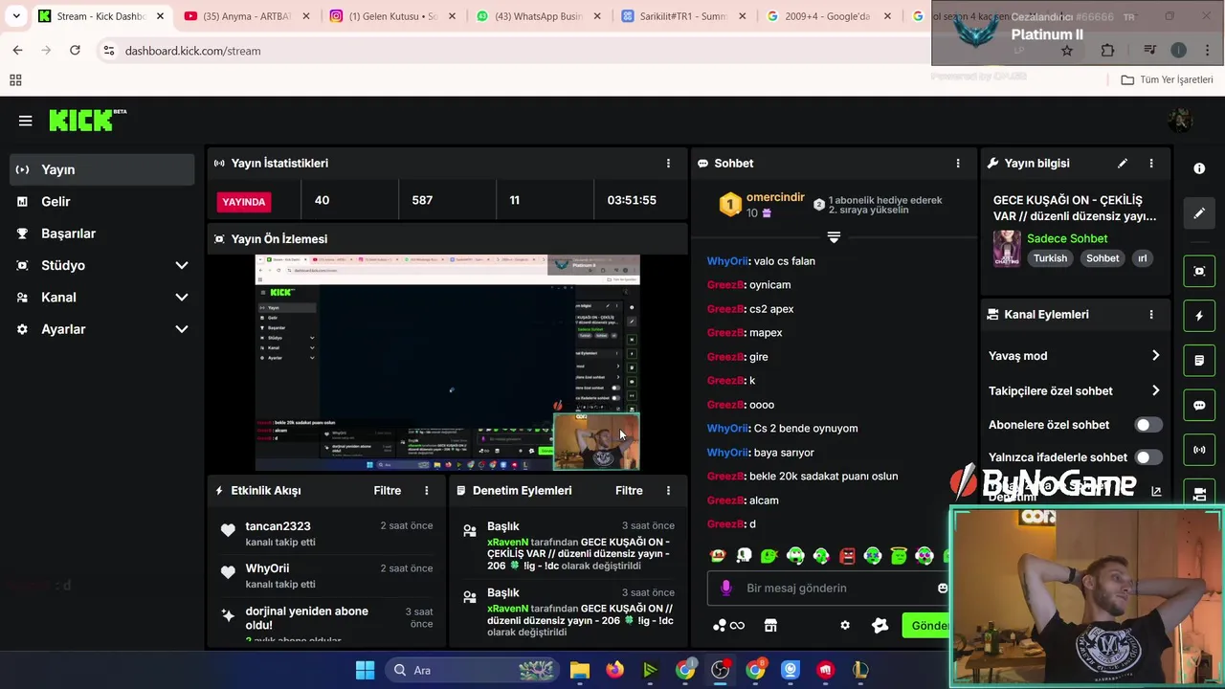The height and width of the screenshot is (689, 1225).
Task: Open Denetim Eylemleri panel options menu
Action: 668,490
